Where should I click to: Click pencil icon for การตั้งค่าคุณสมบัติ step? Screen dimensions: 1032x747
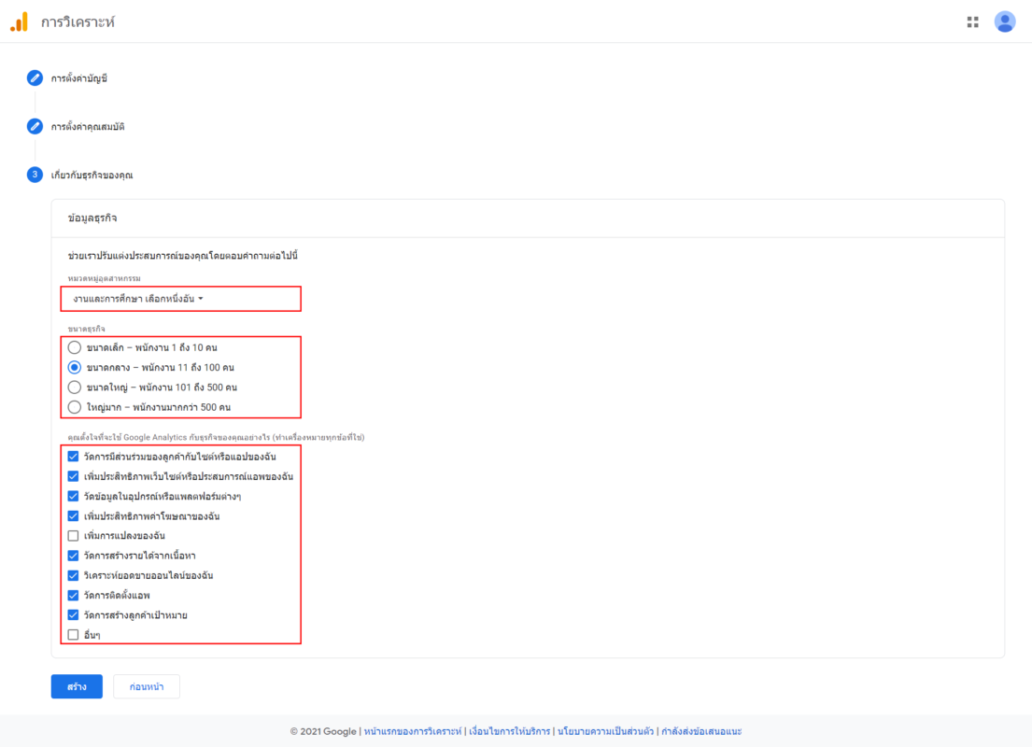pos(35,126)
